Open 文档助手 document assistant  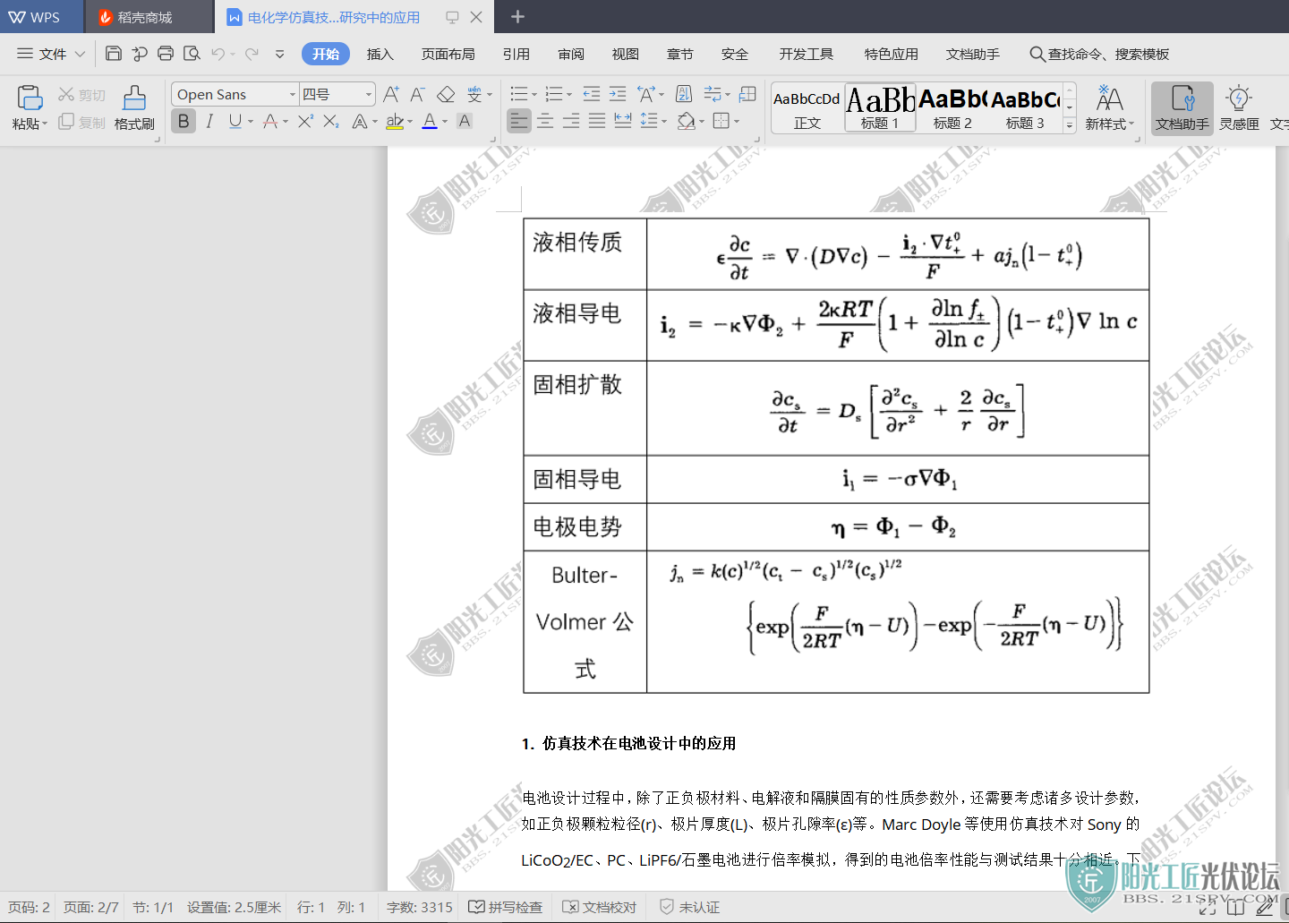click(x=1182, y=107)
